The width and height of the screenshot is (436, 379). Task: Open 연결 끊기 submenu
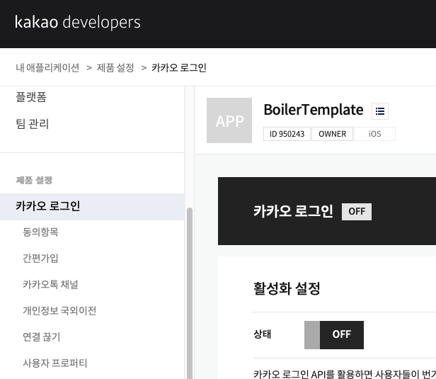(42, 336)
